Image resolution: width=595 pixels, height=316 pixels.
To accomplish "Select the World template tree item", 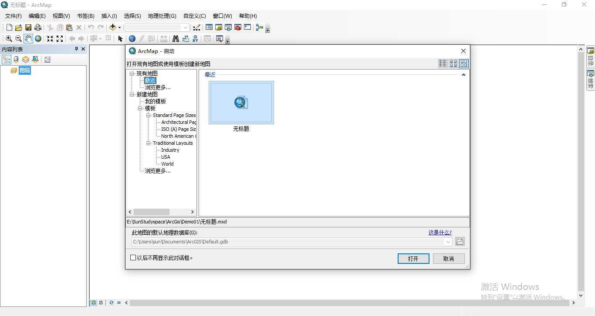I will click(x=167, y=164).
